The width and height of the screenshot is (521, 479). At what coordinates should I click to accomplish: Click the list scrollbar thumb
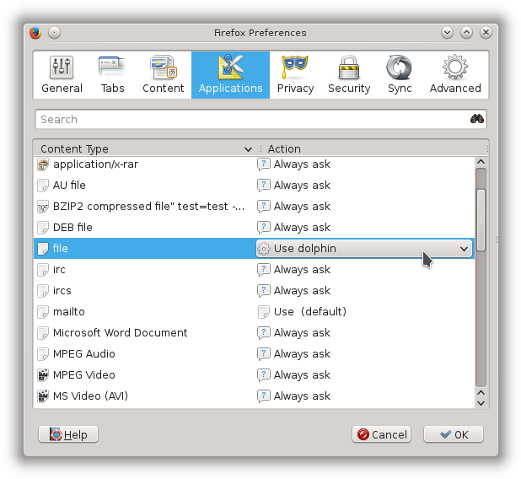coord(481,220)
